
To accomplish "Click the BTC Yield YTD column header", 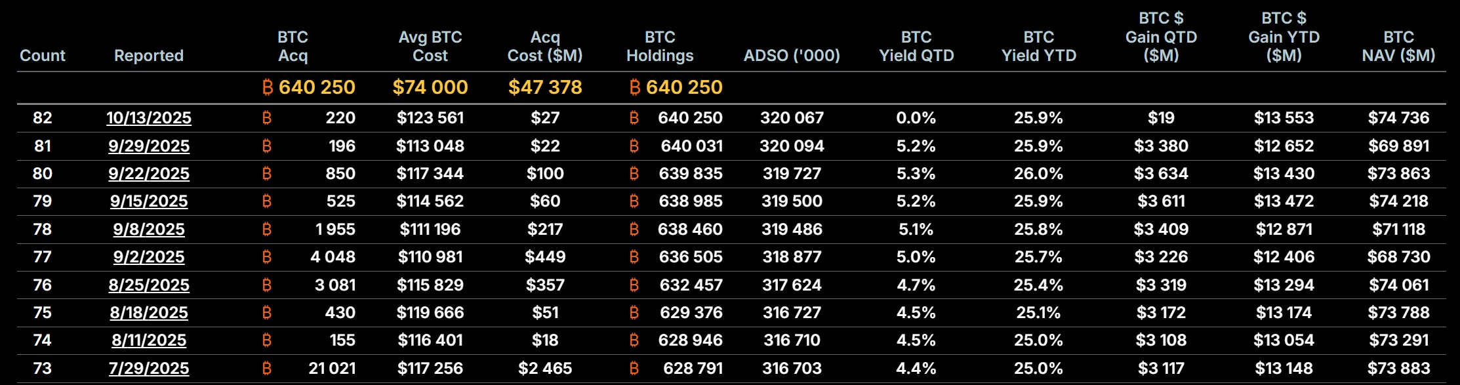I will click(x=1039, y=47).
